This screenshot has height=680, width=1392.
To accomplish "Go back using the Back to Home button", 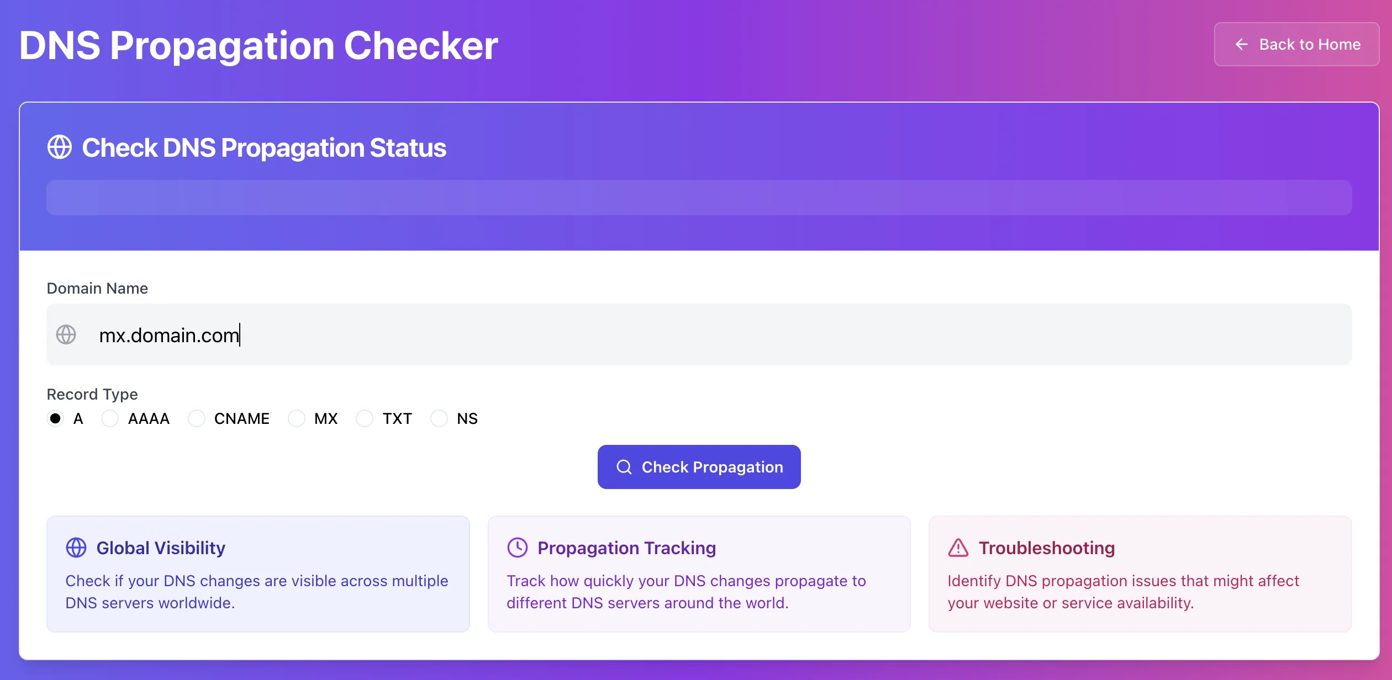I will [x=1296, y=44].
